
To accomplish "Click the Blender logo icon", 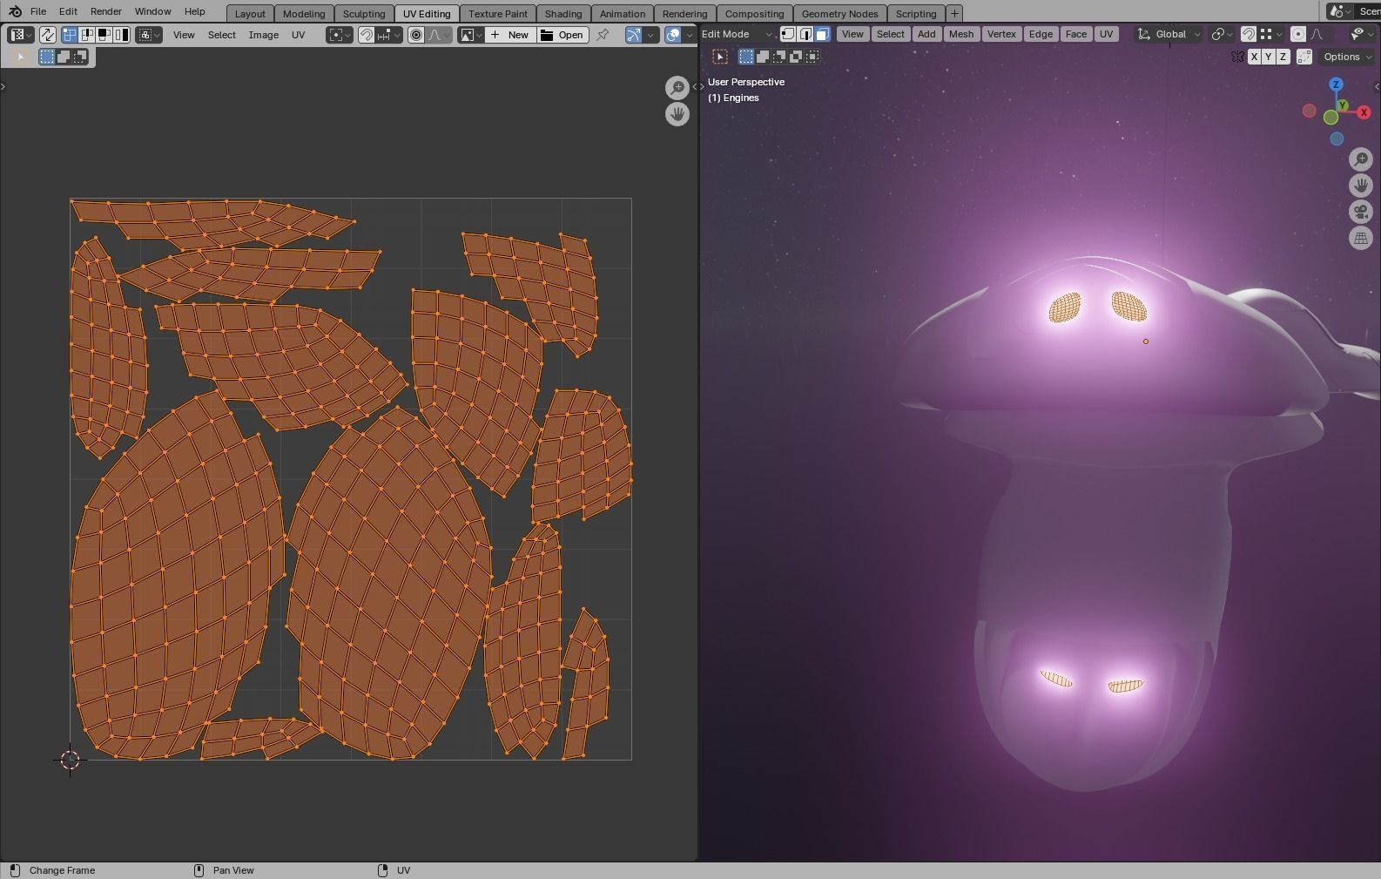I will coord(15,11).
